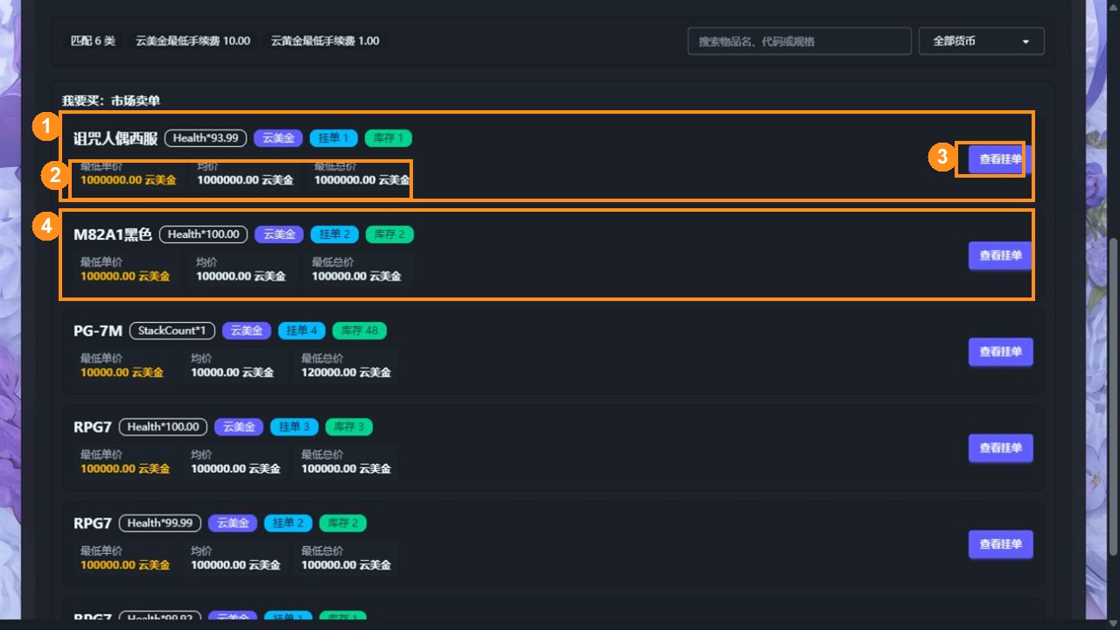Click the 云美金 tag on PG-7M

tap(247, 331)
